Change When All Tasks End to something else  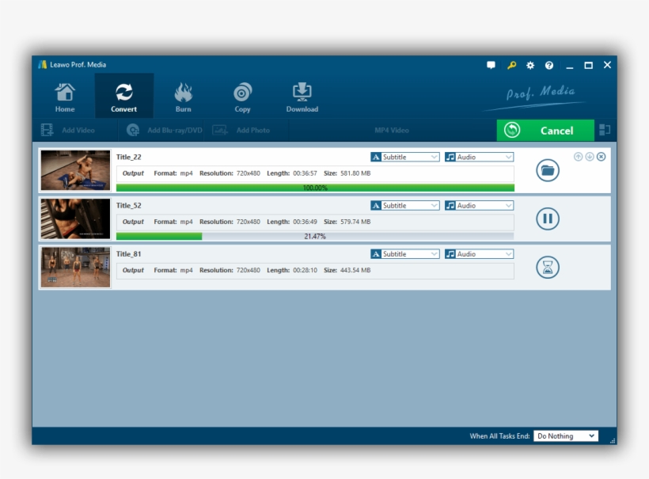click(x=566, y=435)
